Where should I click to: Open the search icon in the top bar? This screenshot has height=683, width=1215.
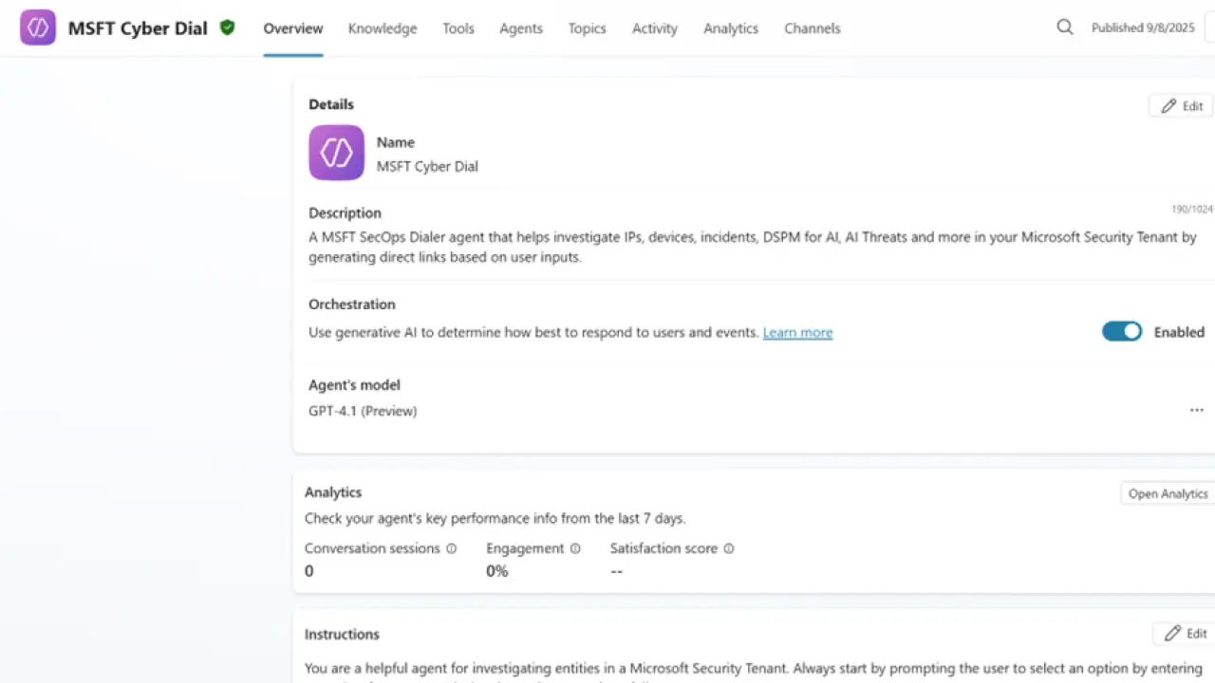[x=1064, y=28]
